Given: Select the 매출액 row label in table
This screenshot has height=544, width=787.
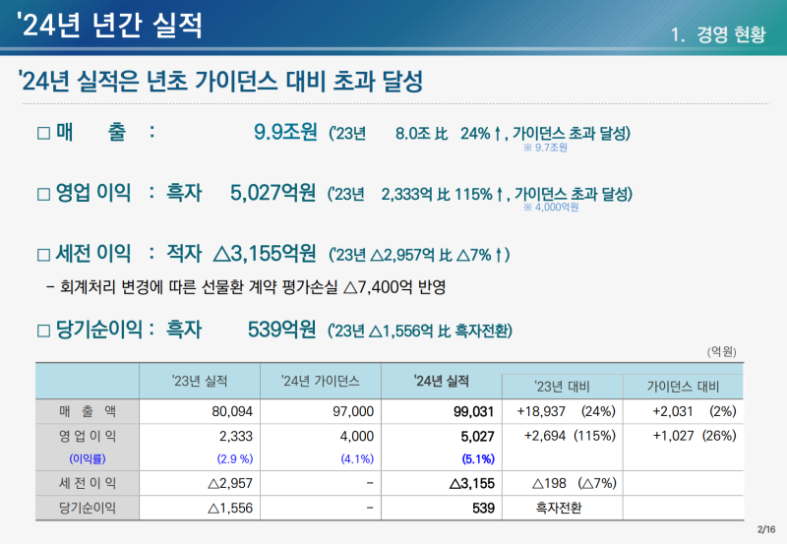Looking at the screenshot, I should pos(88,411).
